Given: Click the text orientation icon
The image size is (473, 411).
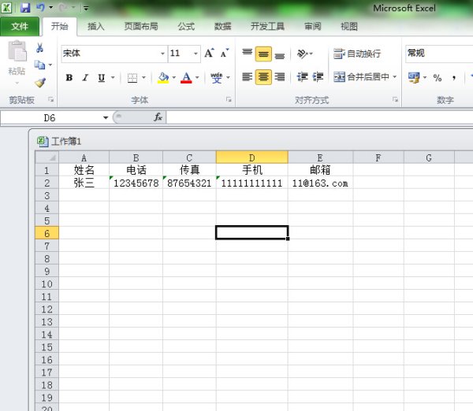Looking at the screenshot, I should click(302, 54).
